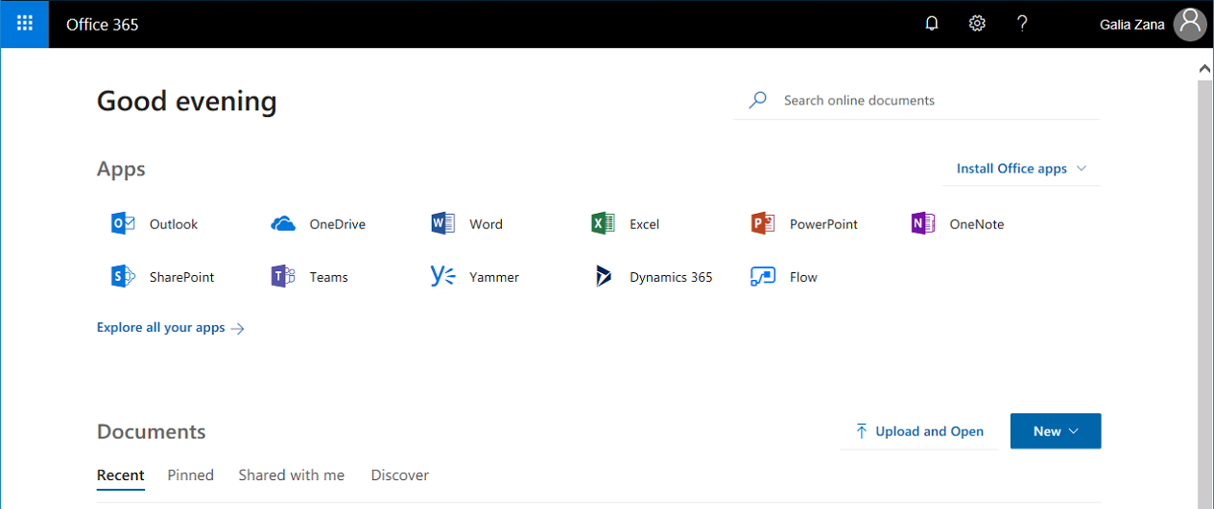Expand the Install Office apps dropdown
Viewport: 1214px width, 509px height.
coord(1021,169)
